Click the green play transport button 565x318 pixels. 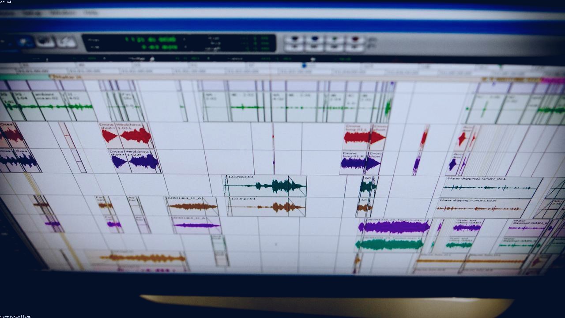335,40
